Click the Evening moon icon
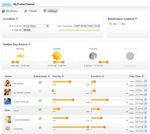Image resolution: width=150 pixels, height=134 pixels. (x=93, y=56)
